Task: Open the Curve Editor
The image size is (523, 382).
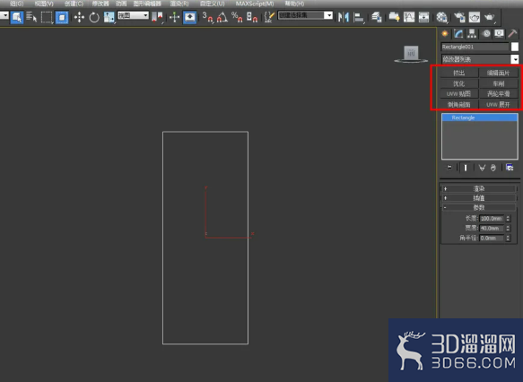Action: point(409,17)
